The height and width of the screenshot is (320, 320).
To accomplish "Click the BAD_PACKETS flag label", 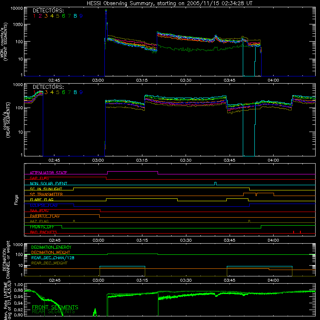I will click(x=44, y=232).
